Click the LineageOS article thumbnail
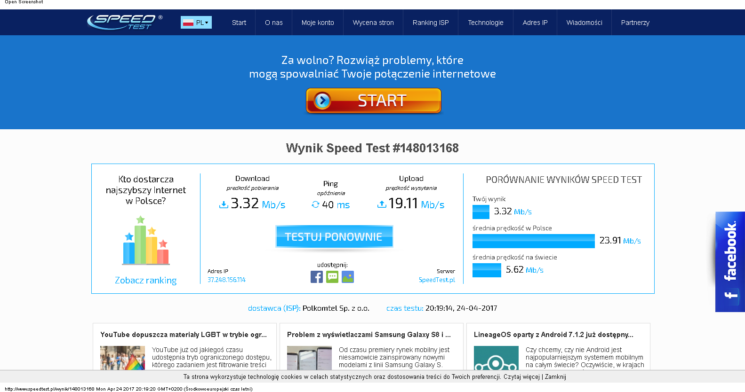 click(496, 358)
